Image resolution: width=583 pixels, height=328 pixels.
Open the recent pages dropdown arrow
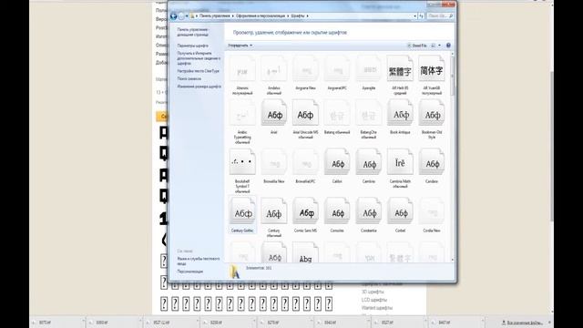coord(187,16)
